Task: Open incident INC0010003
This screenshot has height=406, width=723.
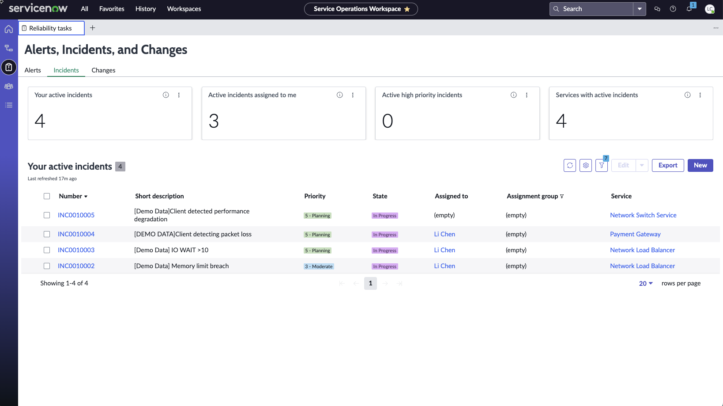Action: [x=76, y=250]
